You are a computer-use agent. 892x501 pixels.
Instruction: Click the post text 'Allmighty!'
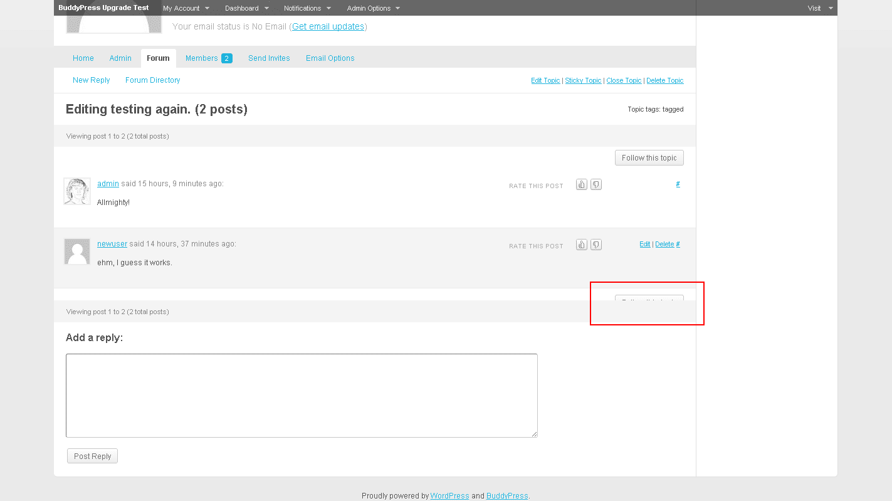point(113,203)
